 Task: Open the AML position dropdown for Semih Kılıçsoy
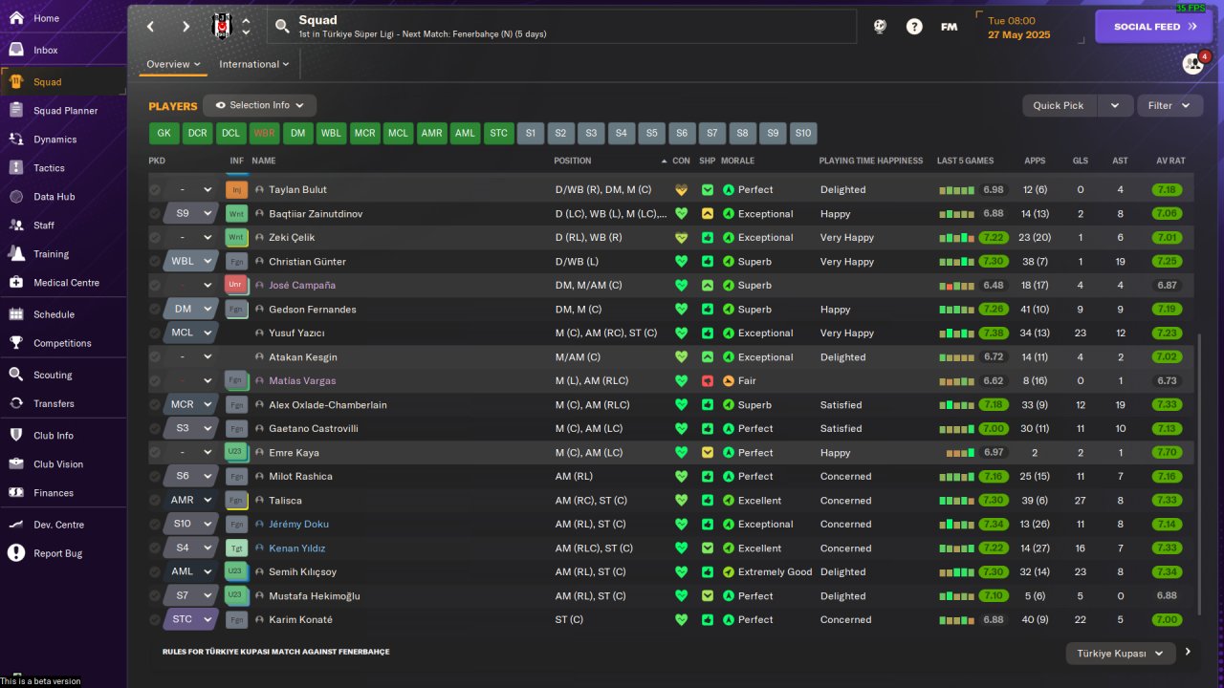click(x=191, y=571)
